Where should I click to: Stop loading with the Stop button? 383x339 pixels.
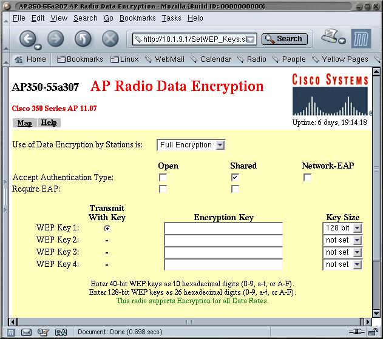click(110, 39)
